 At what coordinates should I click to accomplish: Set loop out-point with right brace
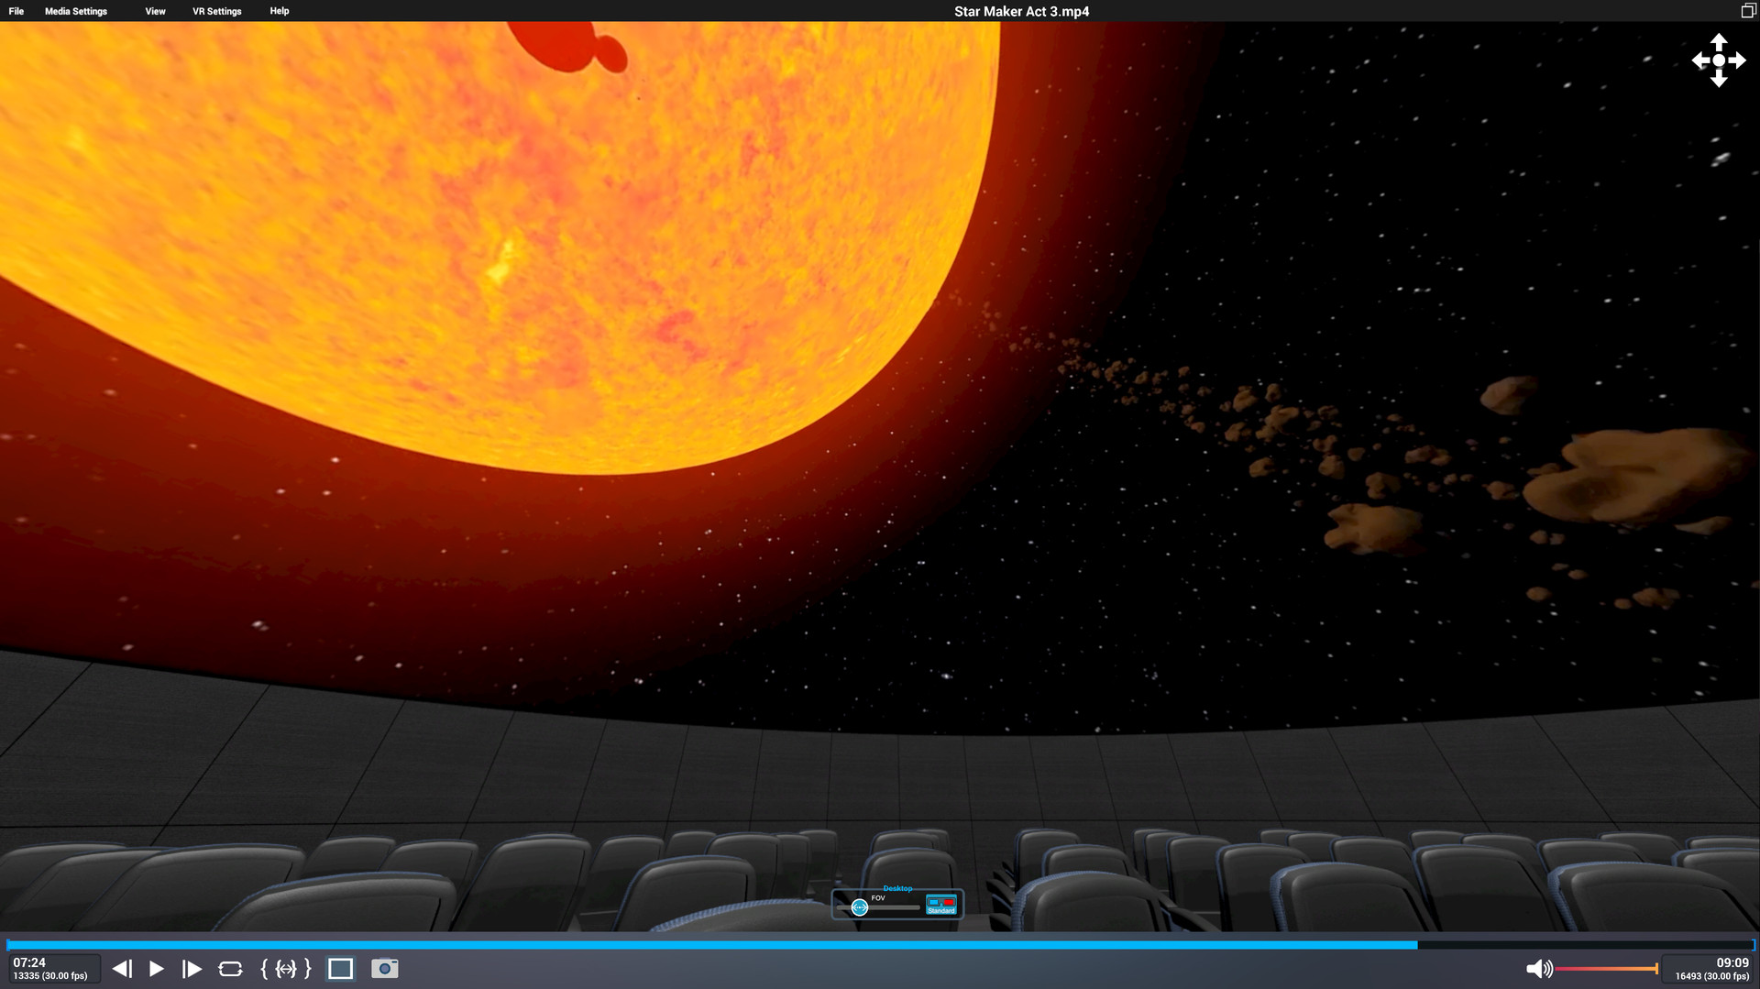pyautogui.click(x=308, y=969)
